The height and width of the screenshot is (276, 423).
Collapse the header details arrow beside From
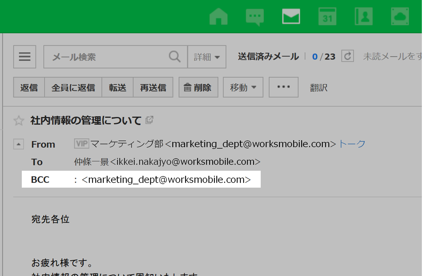click(19, 144)
